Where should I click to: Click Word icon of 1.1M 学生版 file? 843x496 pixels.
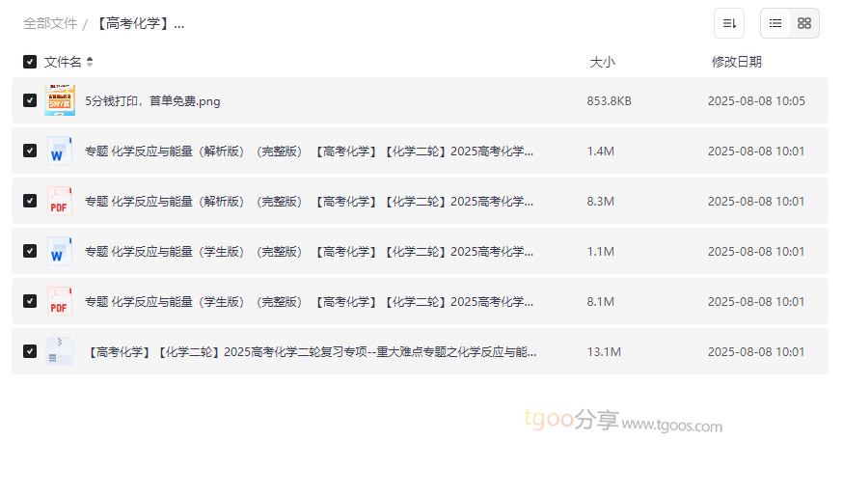click(60, 252)
